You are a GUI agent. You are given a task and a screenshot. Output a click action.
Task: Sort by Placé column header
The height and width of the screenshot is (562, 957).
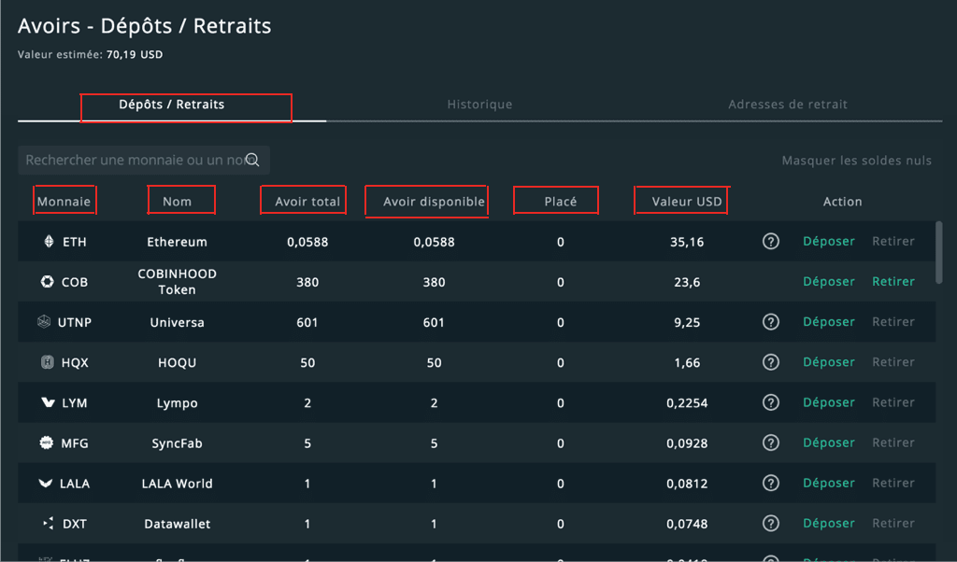click(561, 201)
